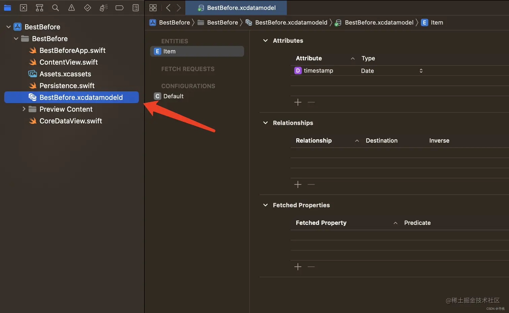509x313 pixels.
Task: Sort by the Attribute column header
Action: (x=309, y=58)
